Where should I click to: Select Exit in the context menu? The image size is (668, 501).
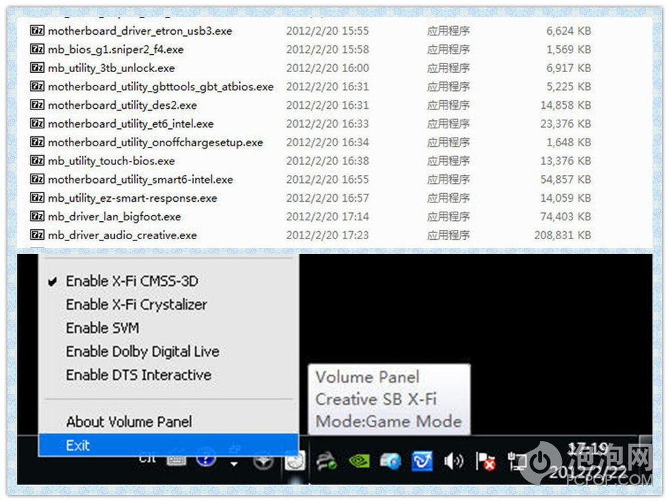click(78, 446)
